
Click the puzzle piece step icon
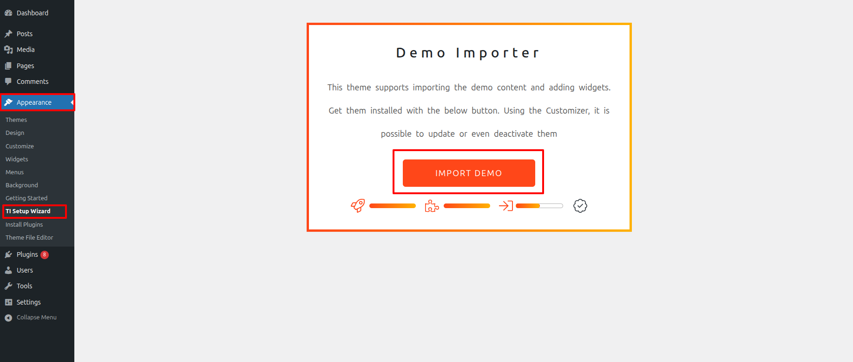[432, 206]
